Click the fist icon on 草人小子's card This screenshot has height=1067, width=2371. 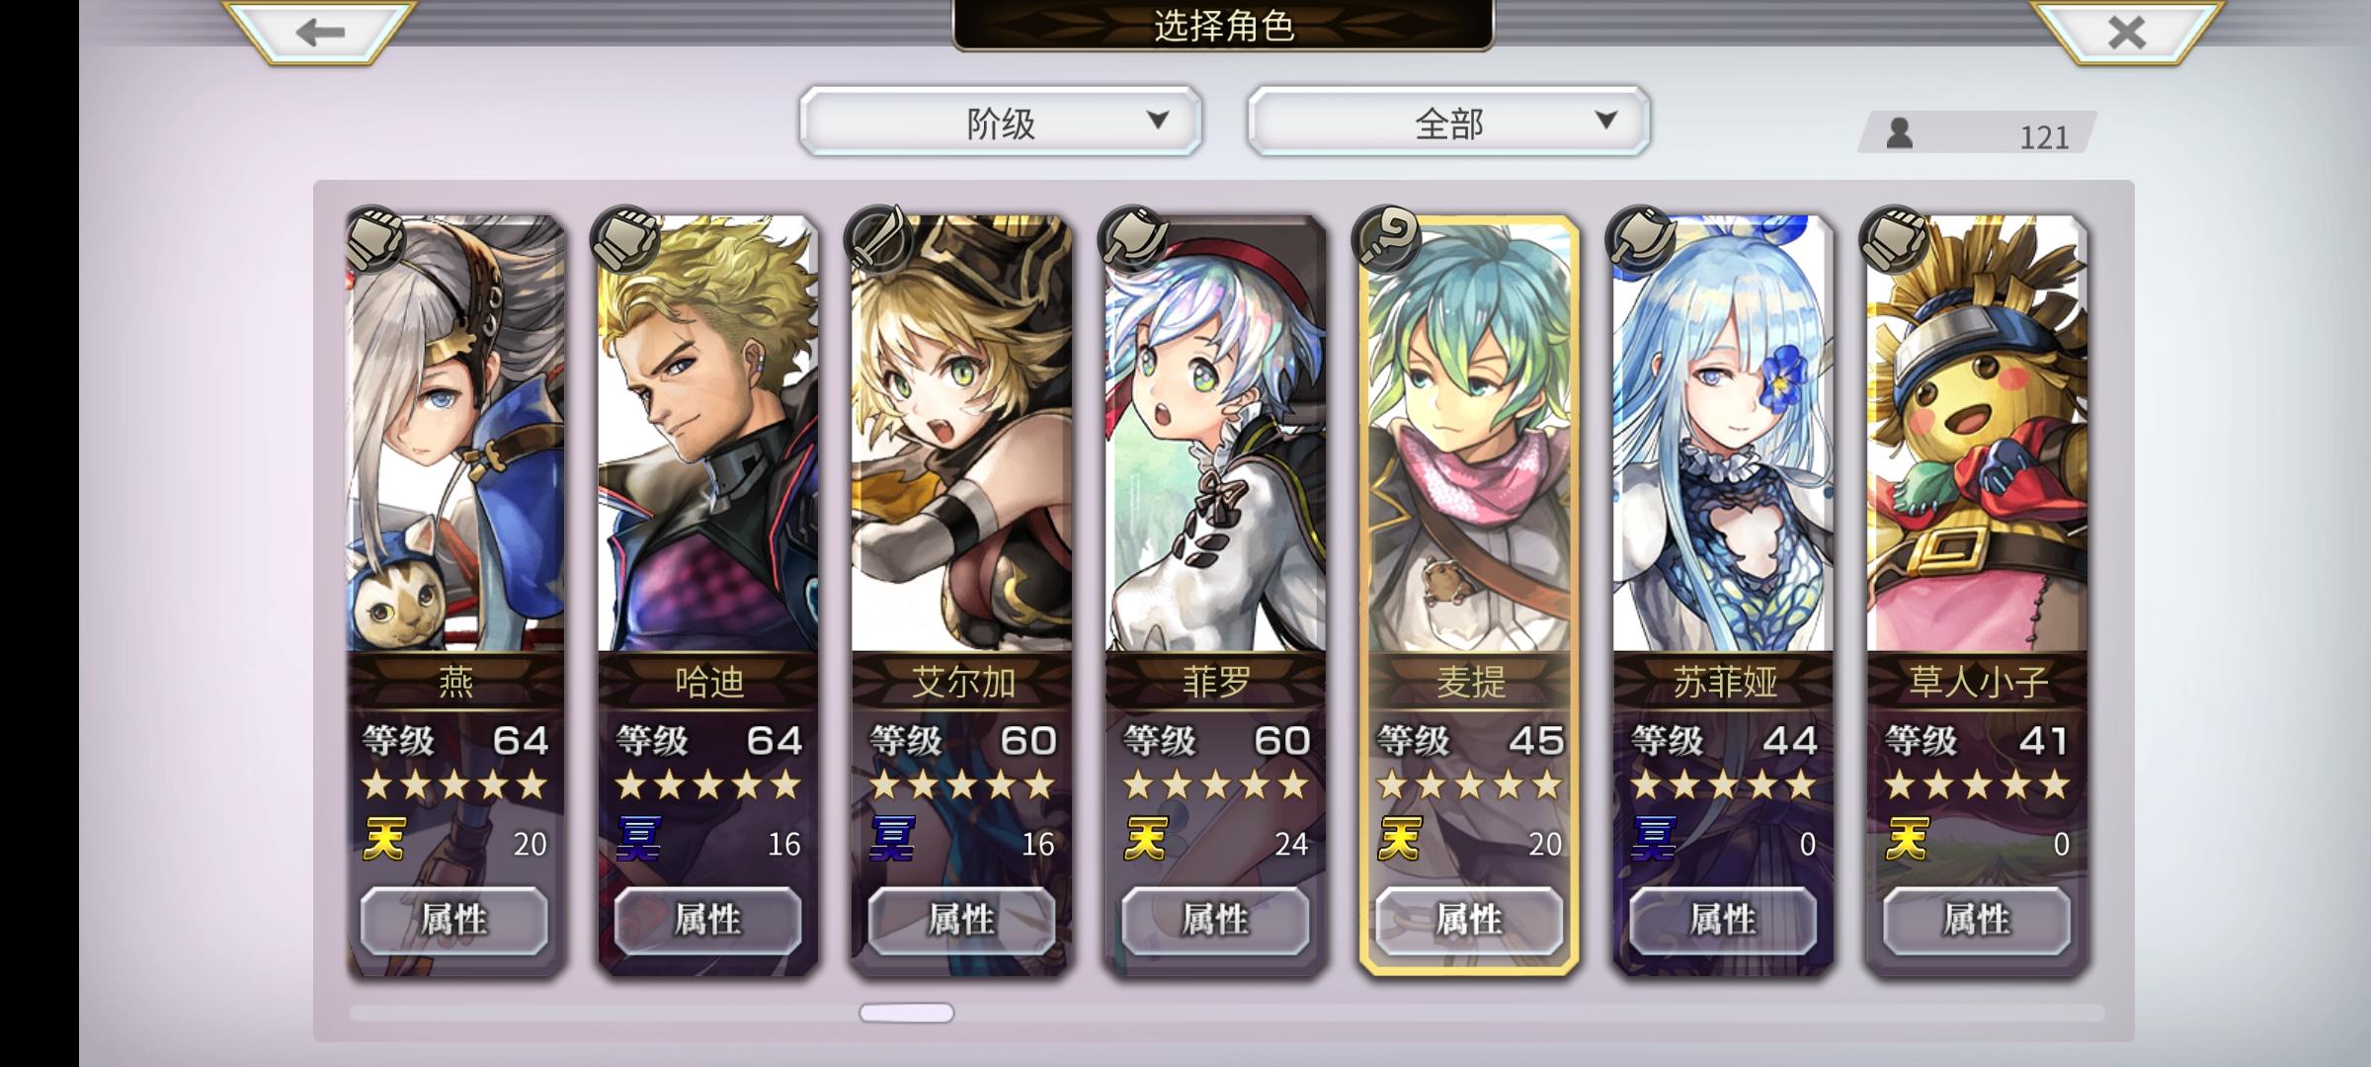pos(1894,238)
